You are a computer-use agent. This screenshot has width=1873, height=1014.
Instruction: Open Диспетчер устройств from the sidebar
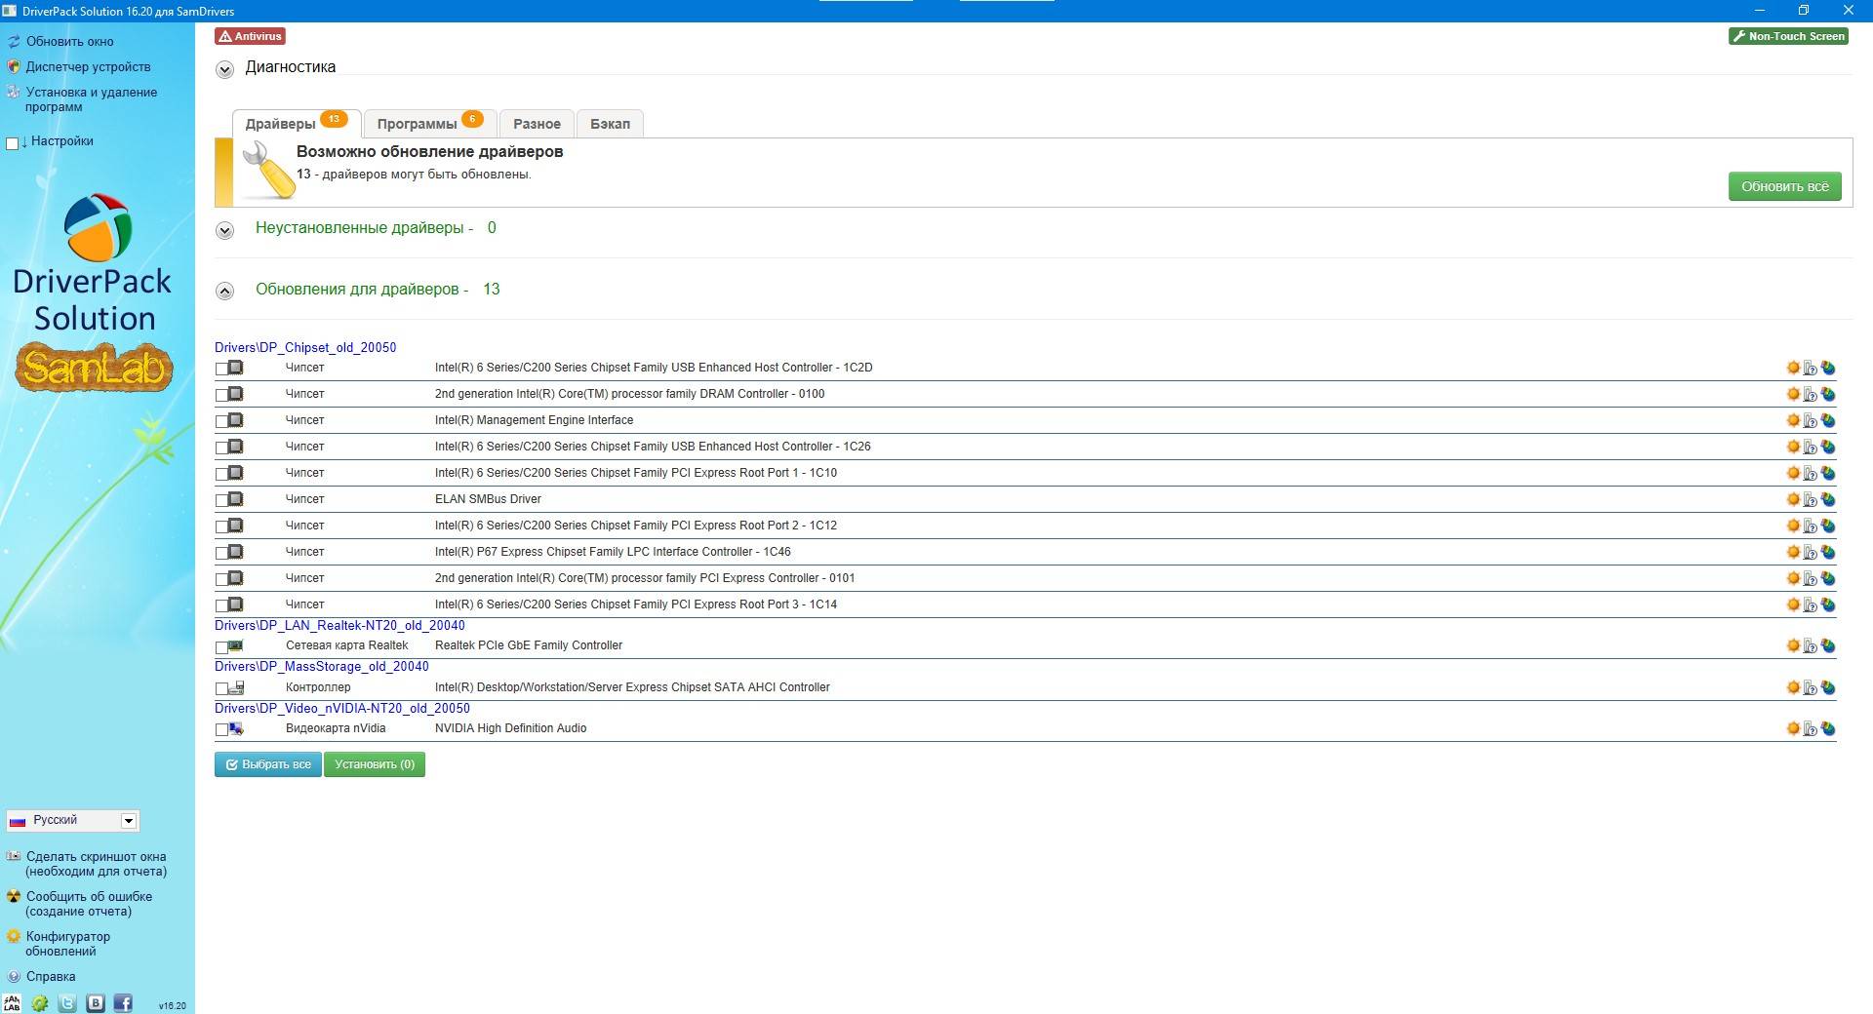tap(88, 66)
